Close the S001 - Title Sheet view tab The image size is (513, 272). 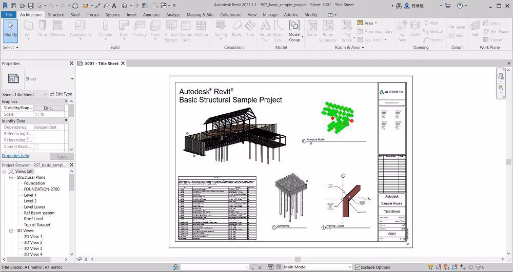(123, 64)
